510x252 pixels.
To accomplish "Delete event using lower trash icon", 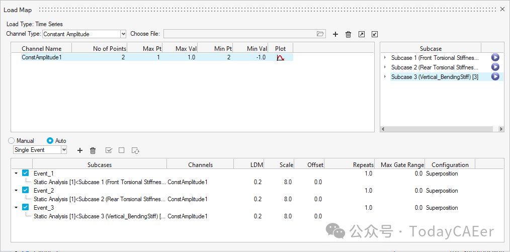I will [93, 150].
